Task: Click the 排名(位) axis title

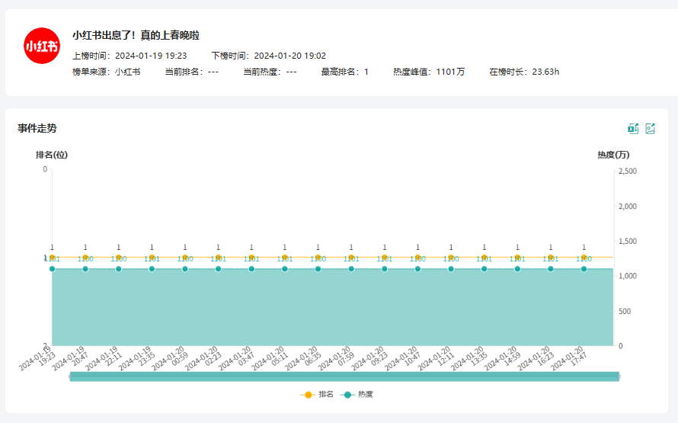Action: pyautogui.click(x=52, y=155)
